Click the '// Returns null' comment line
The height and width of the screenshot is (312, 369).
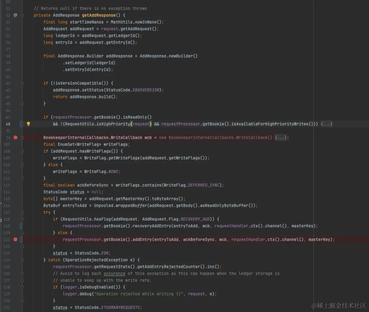(90, 9)
